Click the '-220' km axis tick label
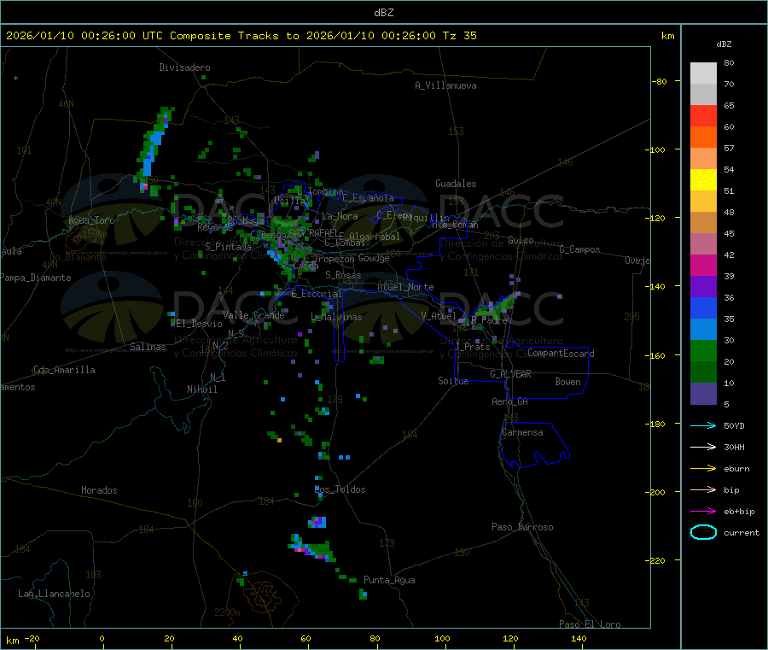768x650 pixels. click(x=657, y=561)
